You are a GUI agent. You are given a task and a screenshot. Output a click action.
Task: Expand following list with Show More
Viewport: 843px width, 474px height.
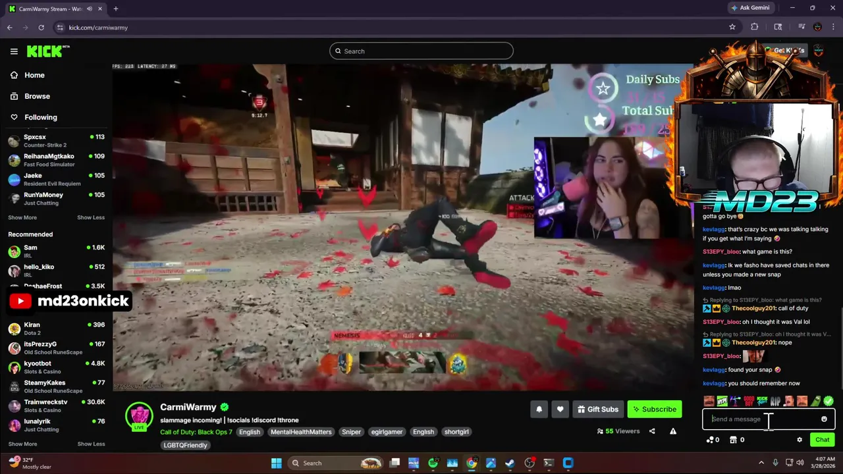tap(22, 217)
